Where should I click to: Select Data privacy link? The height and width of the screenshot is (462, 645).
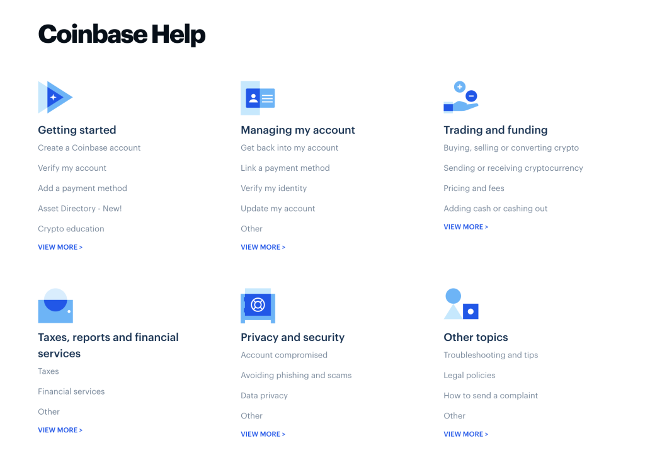pos(264,395)
